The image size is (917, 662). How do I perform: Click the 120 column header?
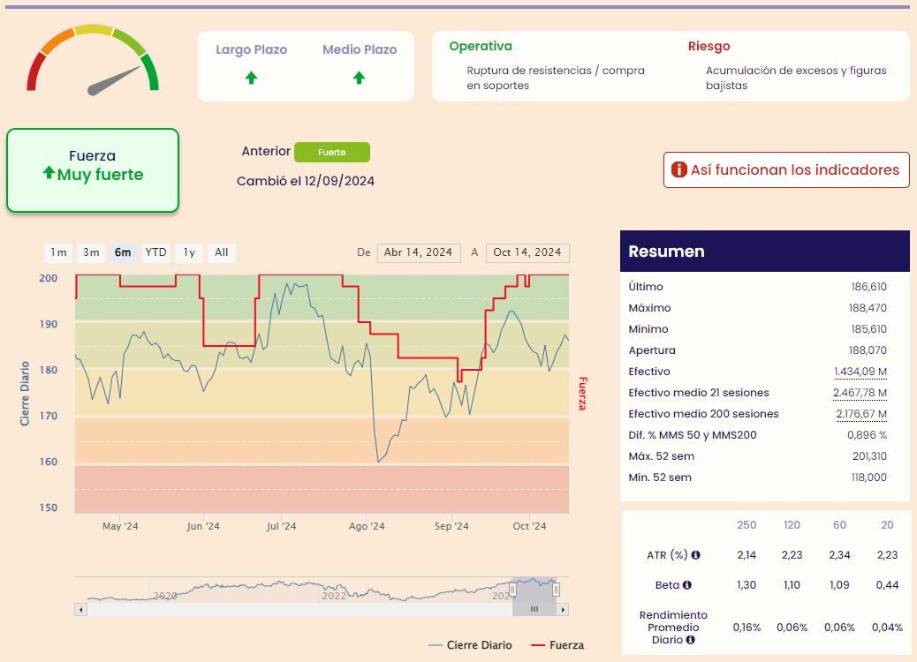pyautogui.click(x=792, y=524)
